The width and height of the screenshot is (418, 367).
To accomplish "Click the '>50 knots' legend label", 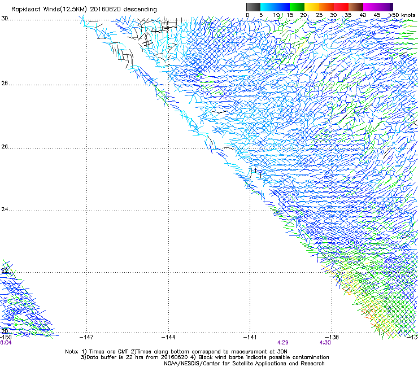I will click(402, 15).
